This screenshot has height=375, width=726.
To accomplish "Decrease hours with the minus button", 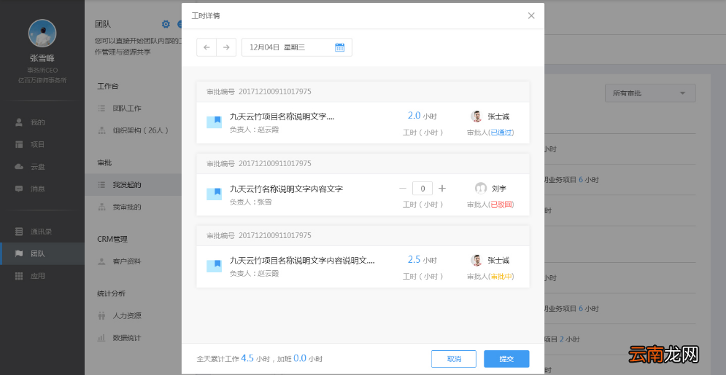I will pyautogui.click(x=403, y=189).
